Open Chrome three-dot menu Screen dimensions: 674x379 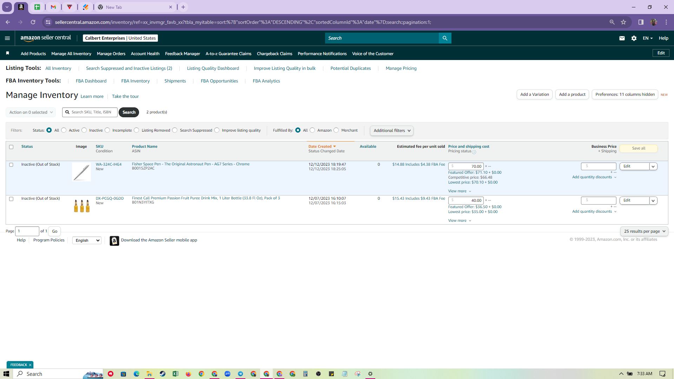point(666,22)
